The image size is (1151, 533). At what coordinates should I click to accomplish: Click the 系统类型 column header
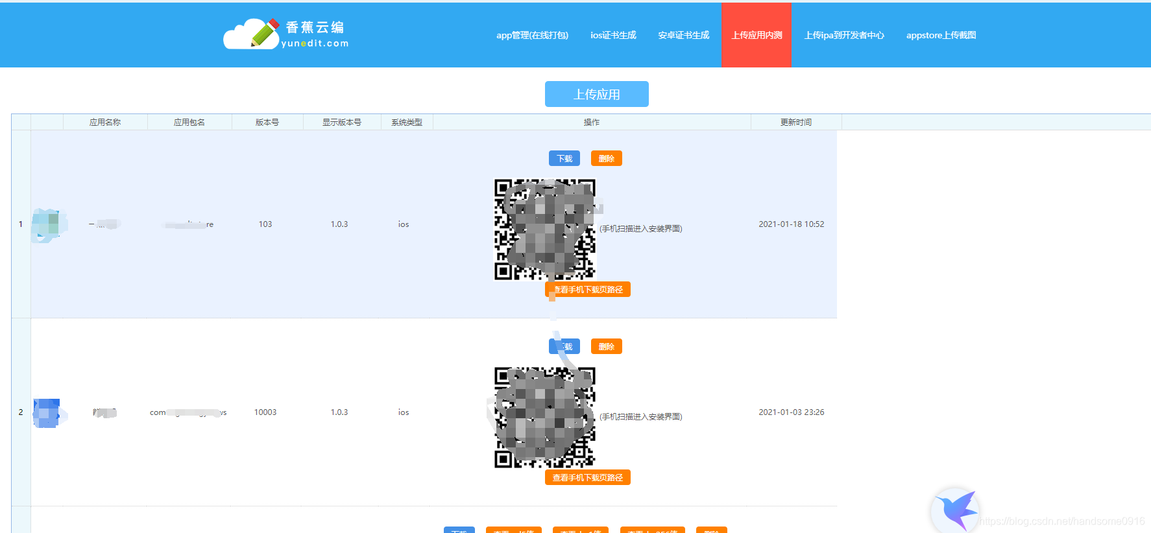407,122
